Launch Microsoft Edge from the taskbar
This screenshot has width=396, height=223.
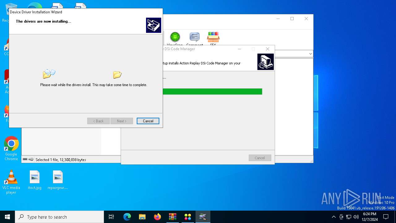pos(127,217)
